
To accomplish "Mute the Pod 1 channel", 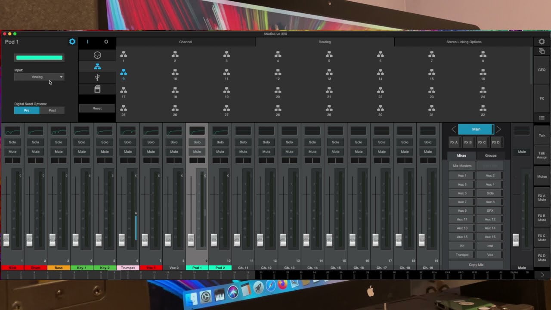I will click(x=197, y=152).
